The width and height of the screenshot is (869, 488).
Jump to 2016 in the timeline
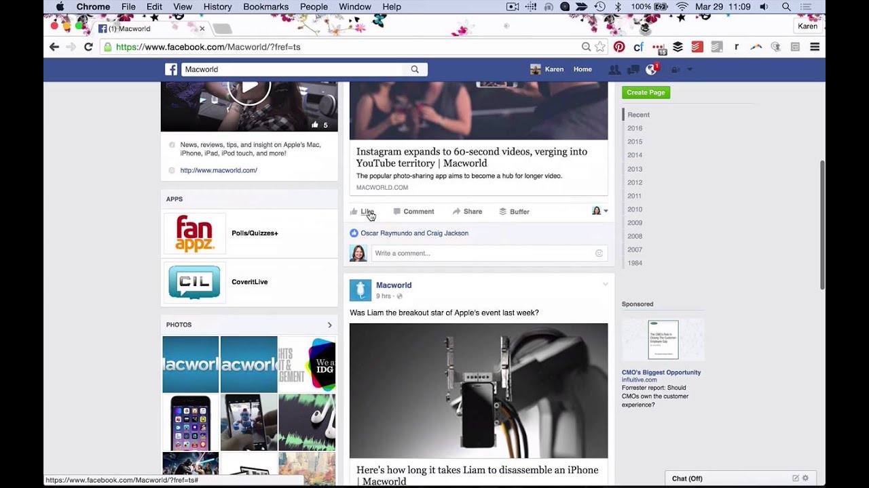click(x=635, y=128)
